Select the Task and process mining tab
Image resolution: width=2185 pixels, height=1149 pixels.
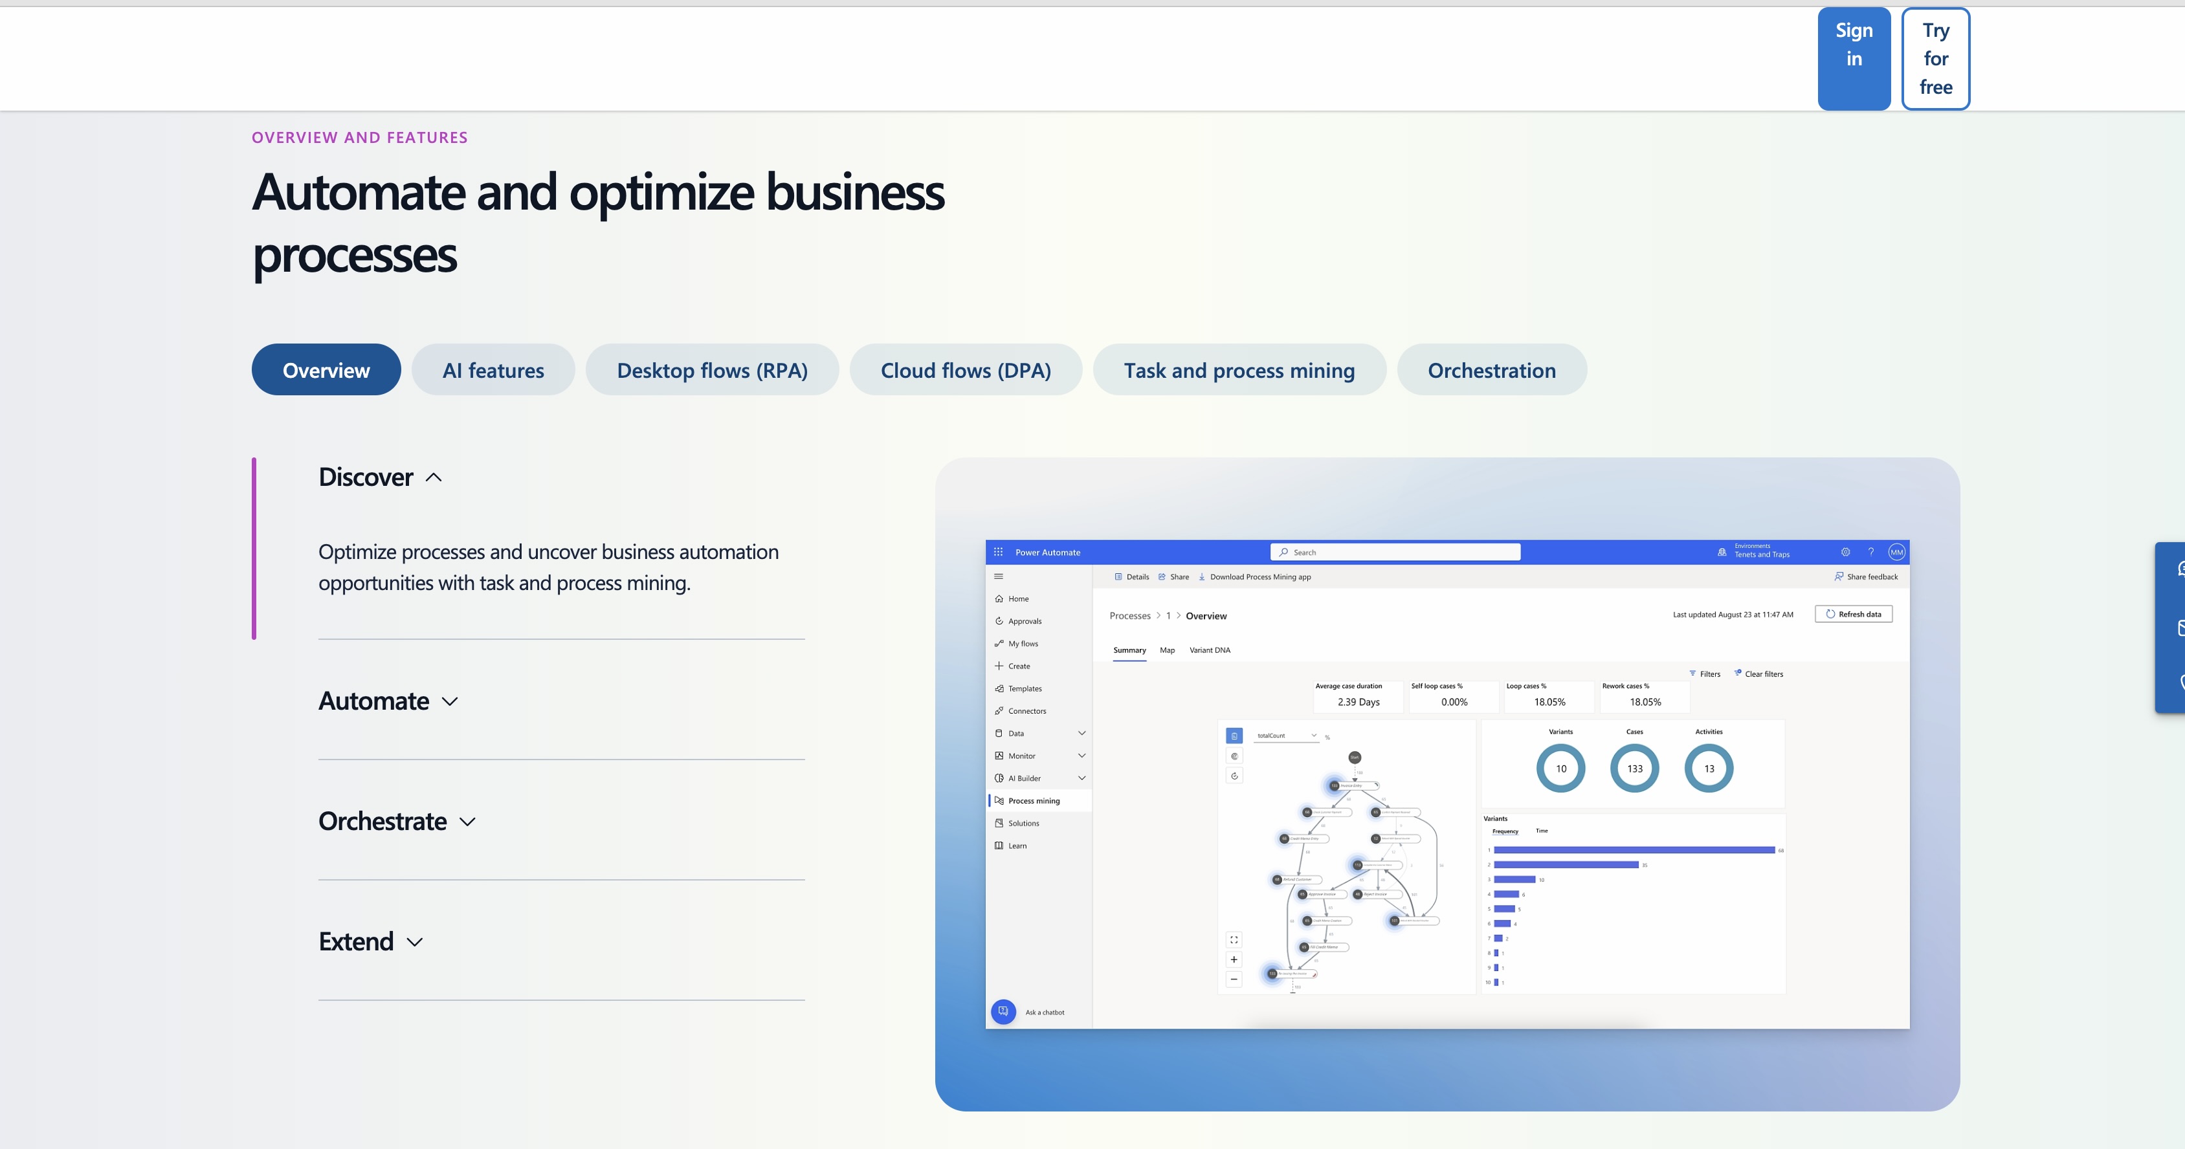pos(1238,369)
